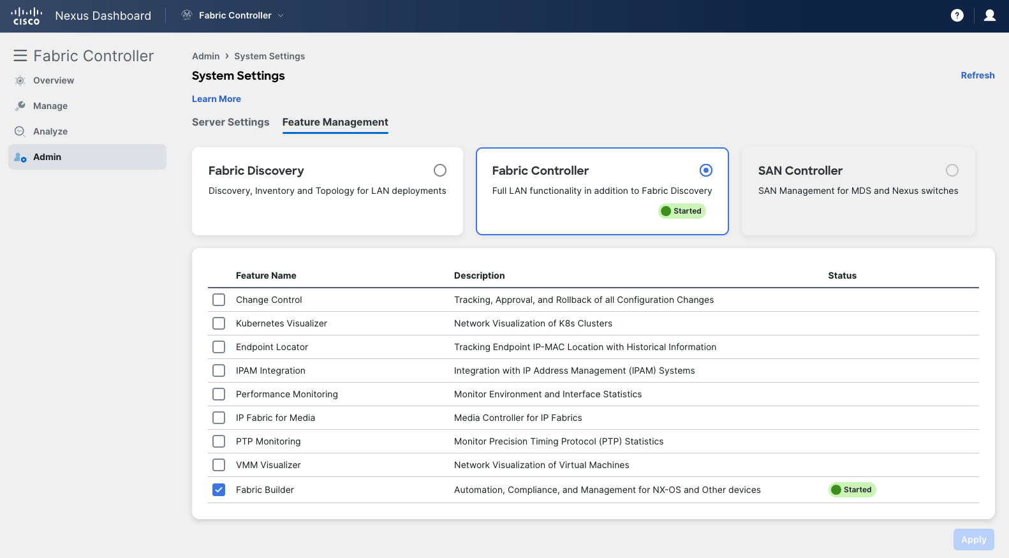1009x558 pixels.
Task: Toggle the hamburger navigation menu
Action: click(20, 55)
